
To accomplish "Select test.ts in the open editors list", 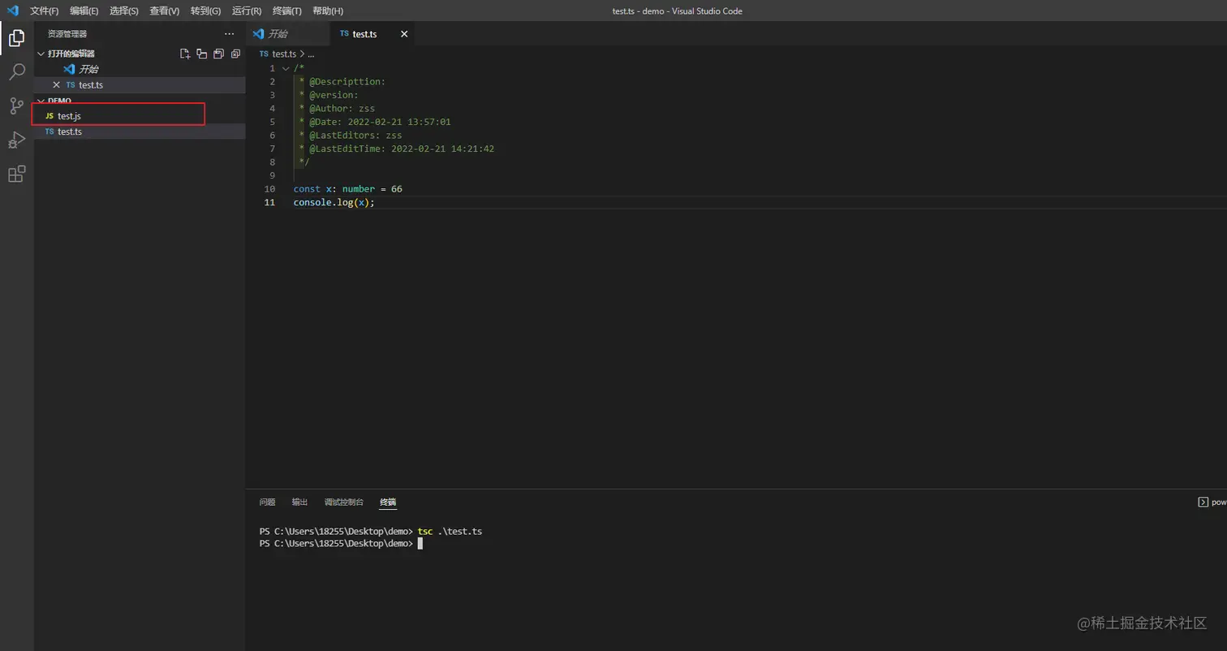I will point(139,84).
